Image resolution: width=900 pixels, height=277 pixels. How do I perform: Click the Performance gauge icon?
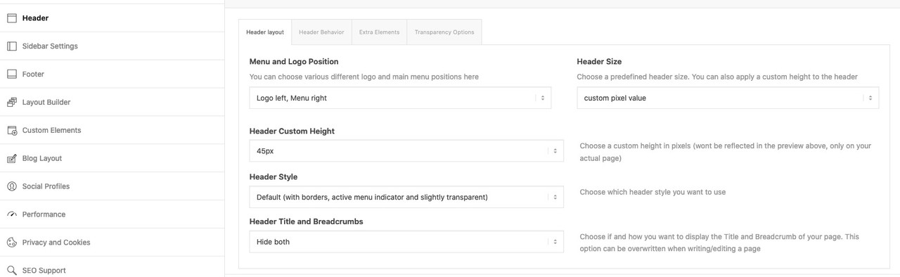[11, 214]
